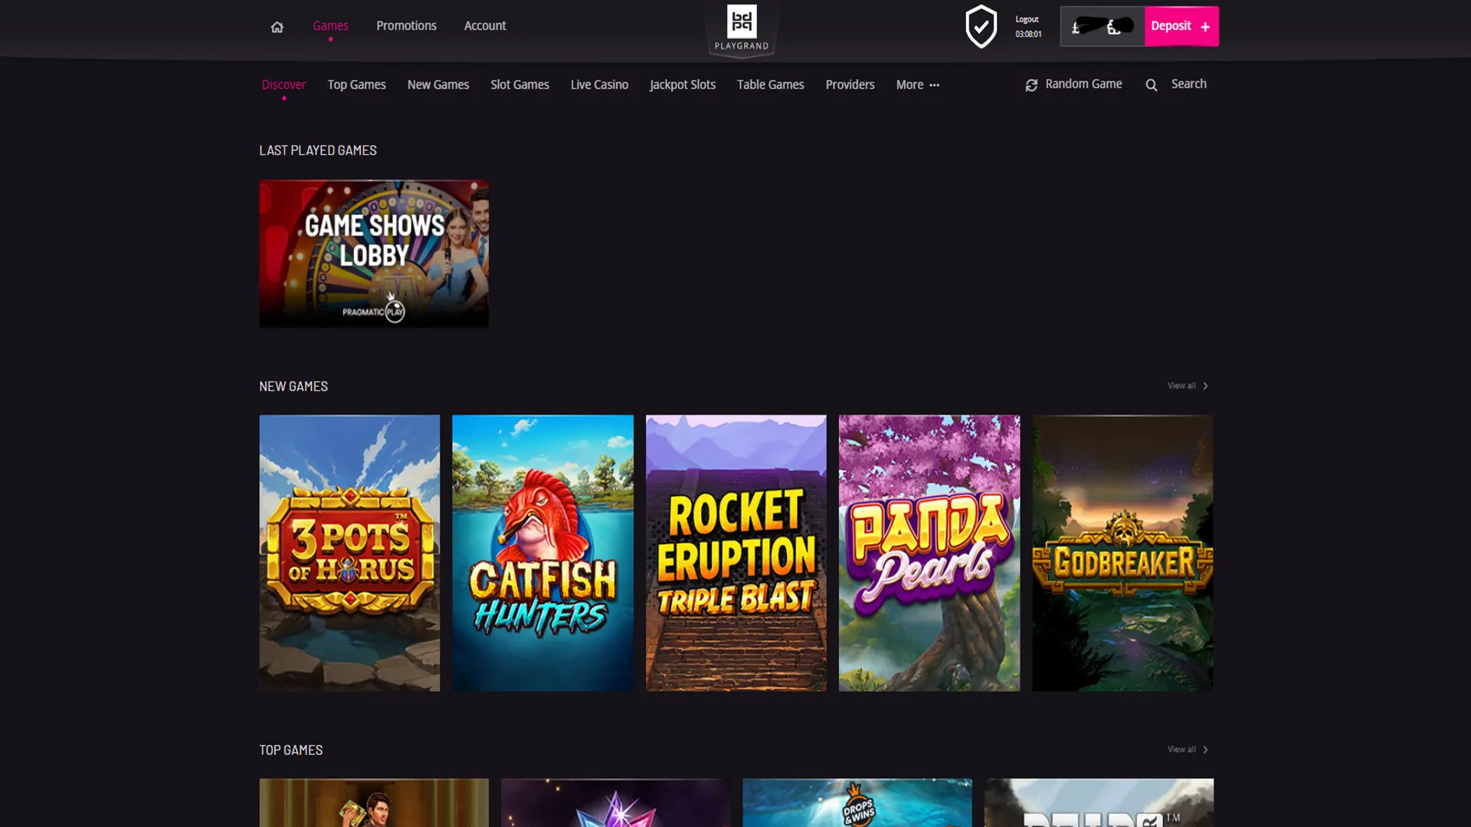Select the Table Games filter
1471x827 pixels.
tap(770, 84)
